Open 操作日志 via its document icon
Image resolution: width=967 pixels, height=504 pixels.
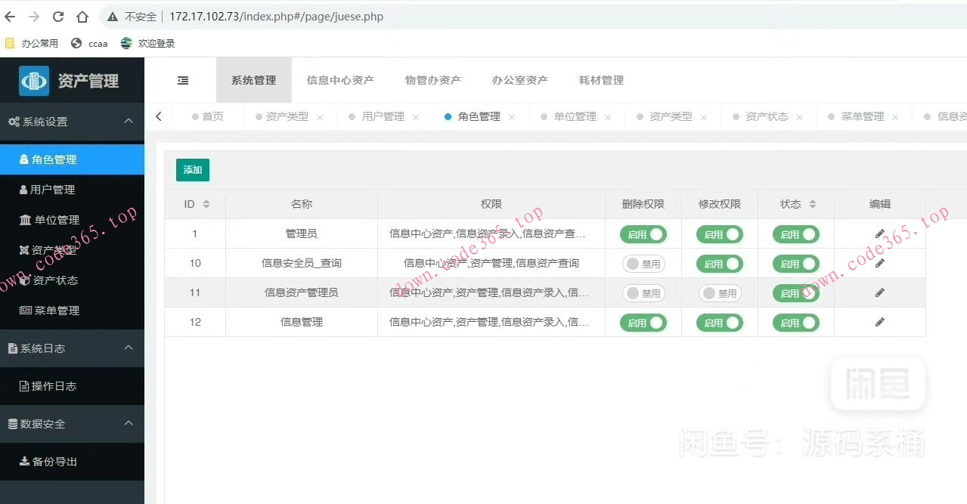[x=23, y=386]
